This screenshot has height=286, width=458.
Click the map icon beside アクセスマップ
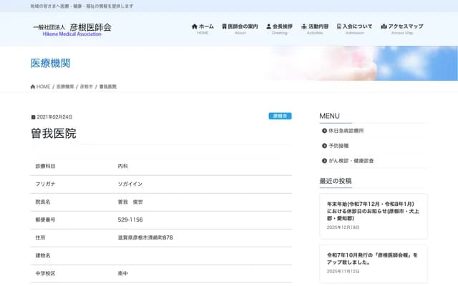(x=384, y=26)
